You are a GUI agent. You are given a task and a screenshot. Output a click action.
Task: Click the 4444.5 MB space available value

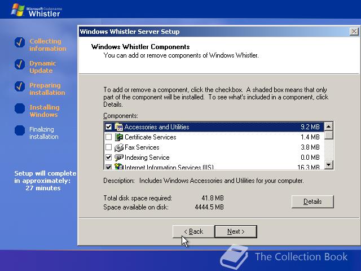(x=209, y=207)
